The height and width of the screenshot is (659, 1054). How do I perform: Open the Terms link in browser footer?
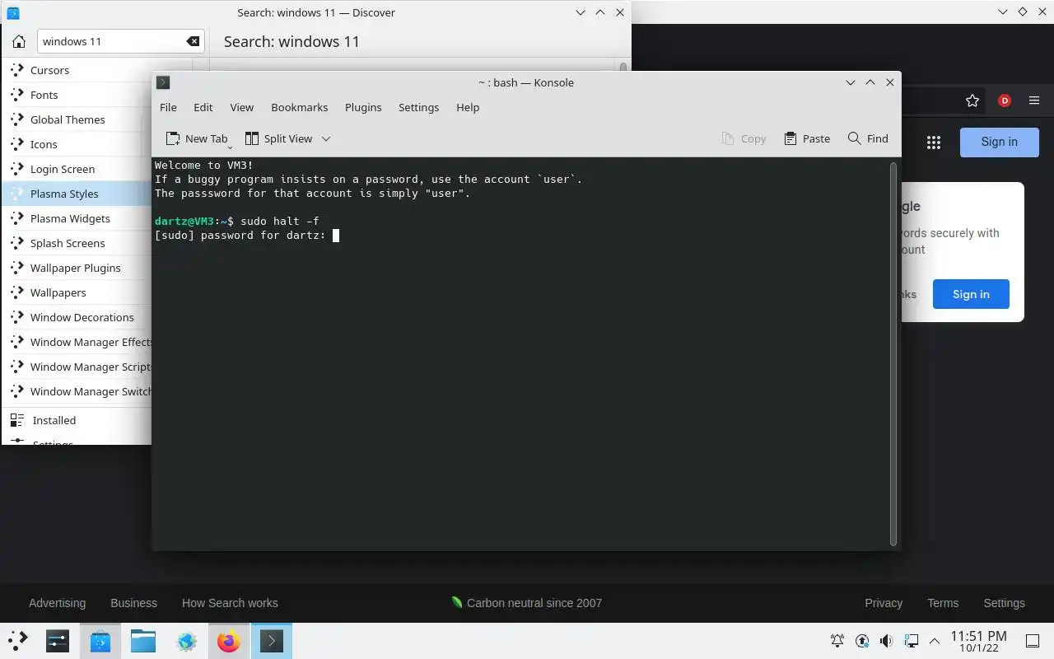coord(943,603)
